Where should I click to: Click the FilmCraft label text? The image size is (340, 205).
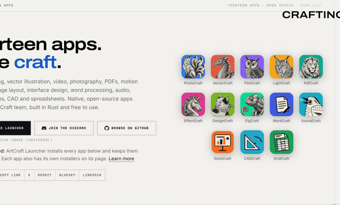pos(252,83)
